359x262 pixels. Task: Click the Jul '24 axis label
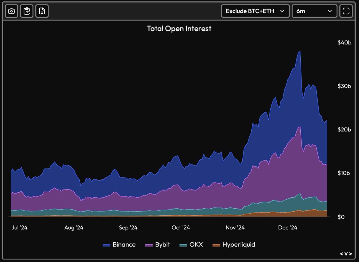[19, 227]
